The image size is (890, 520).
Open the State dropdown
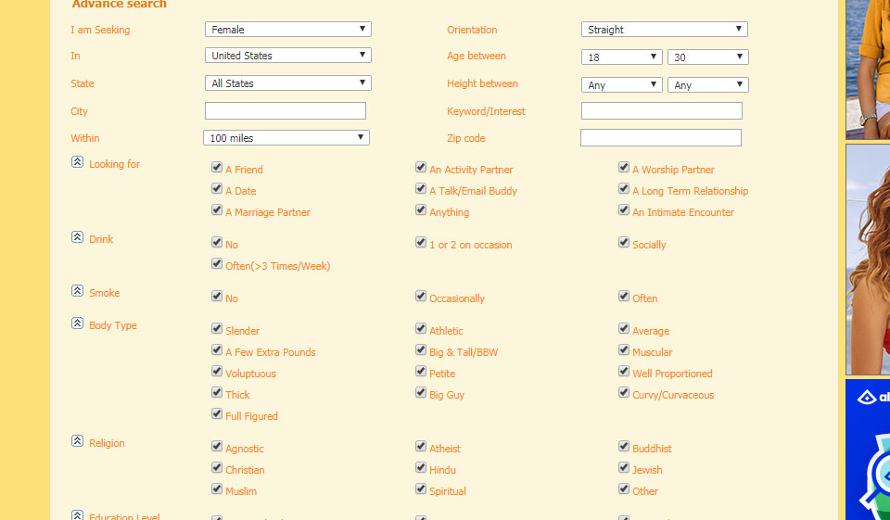[287, 83]
